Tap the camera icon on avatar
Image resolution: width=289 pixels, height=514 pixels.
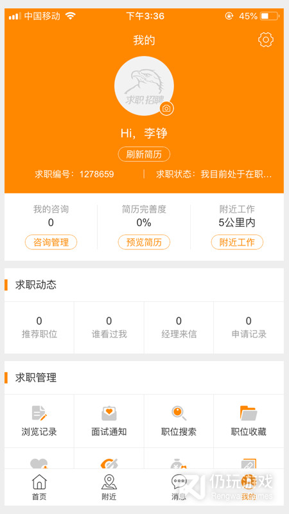[x=167, y=109]
